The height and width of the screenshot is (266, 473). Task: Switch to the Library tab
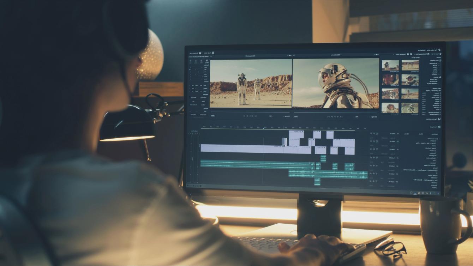(406, 134)
